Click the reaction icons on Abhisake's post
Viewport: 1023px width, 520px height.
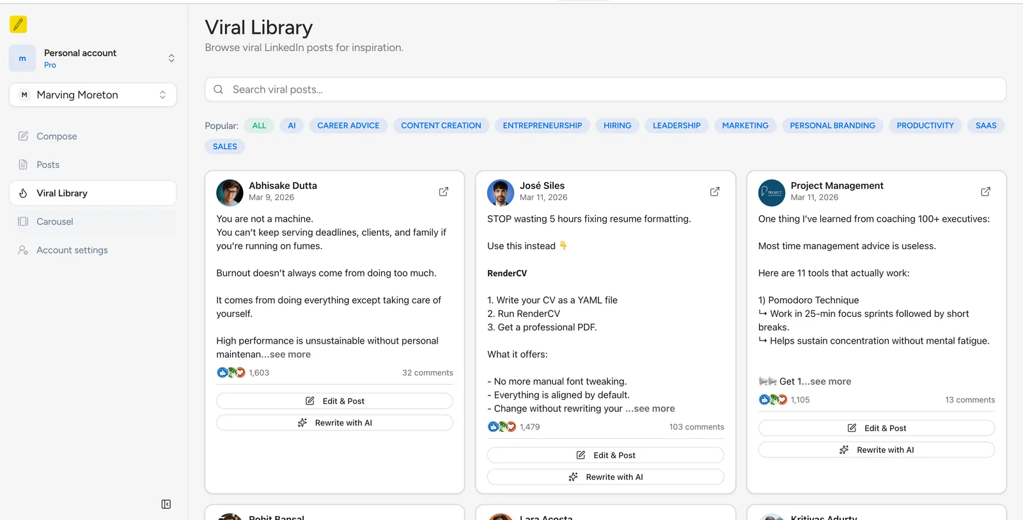(x=231, y=372)
